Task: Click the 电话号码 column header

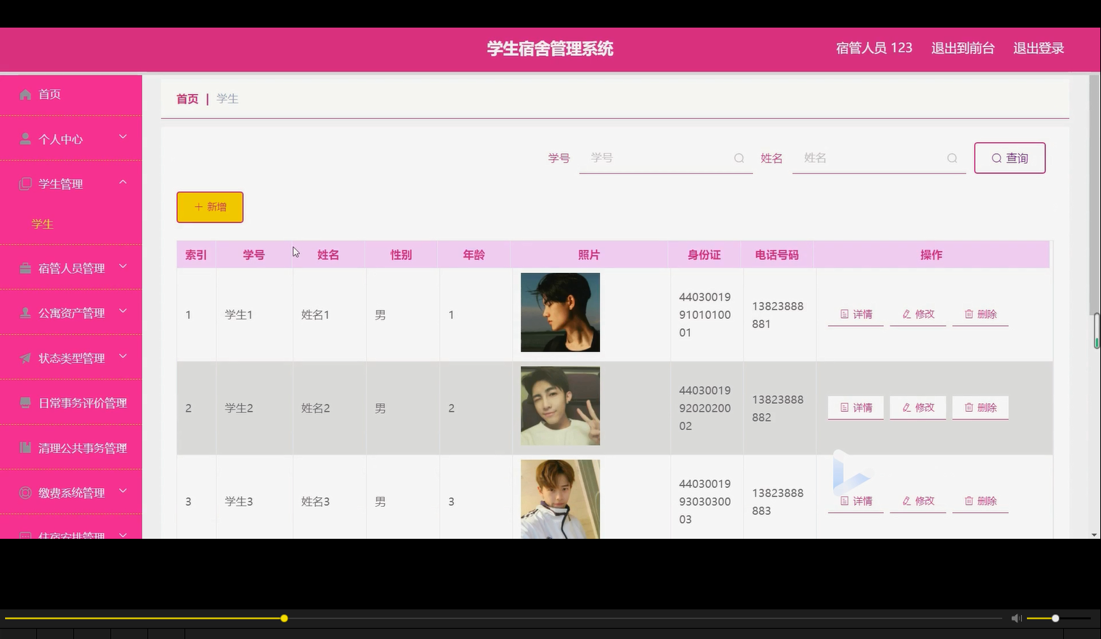Action: (777, 255)
